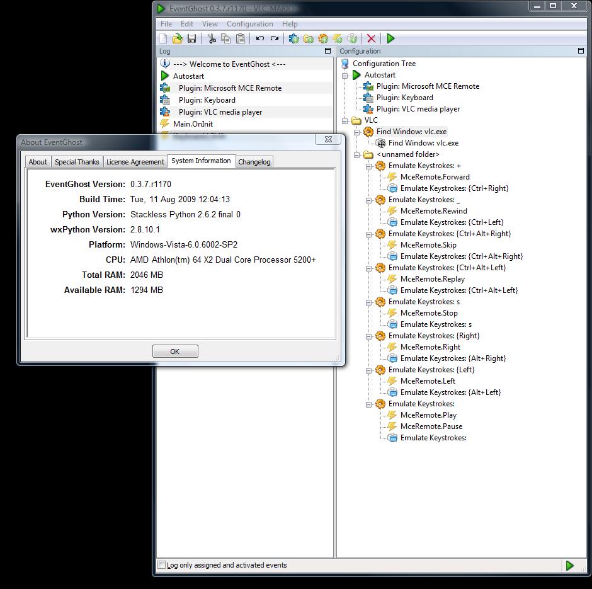Switch to the License Agreement tab

135,162
